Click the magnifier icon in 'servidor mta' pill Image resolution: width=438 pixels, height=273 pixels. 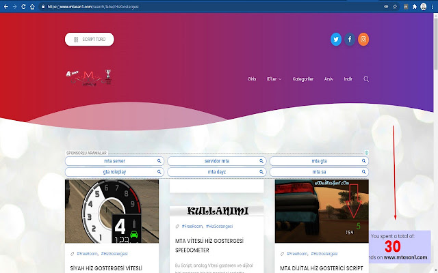(261, 161)
